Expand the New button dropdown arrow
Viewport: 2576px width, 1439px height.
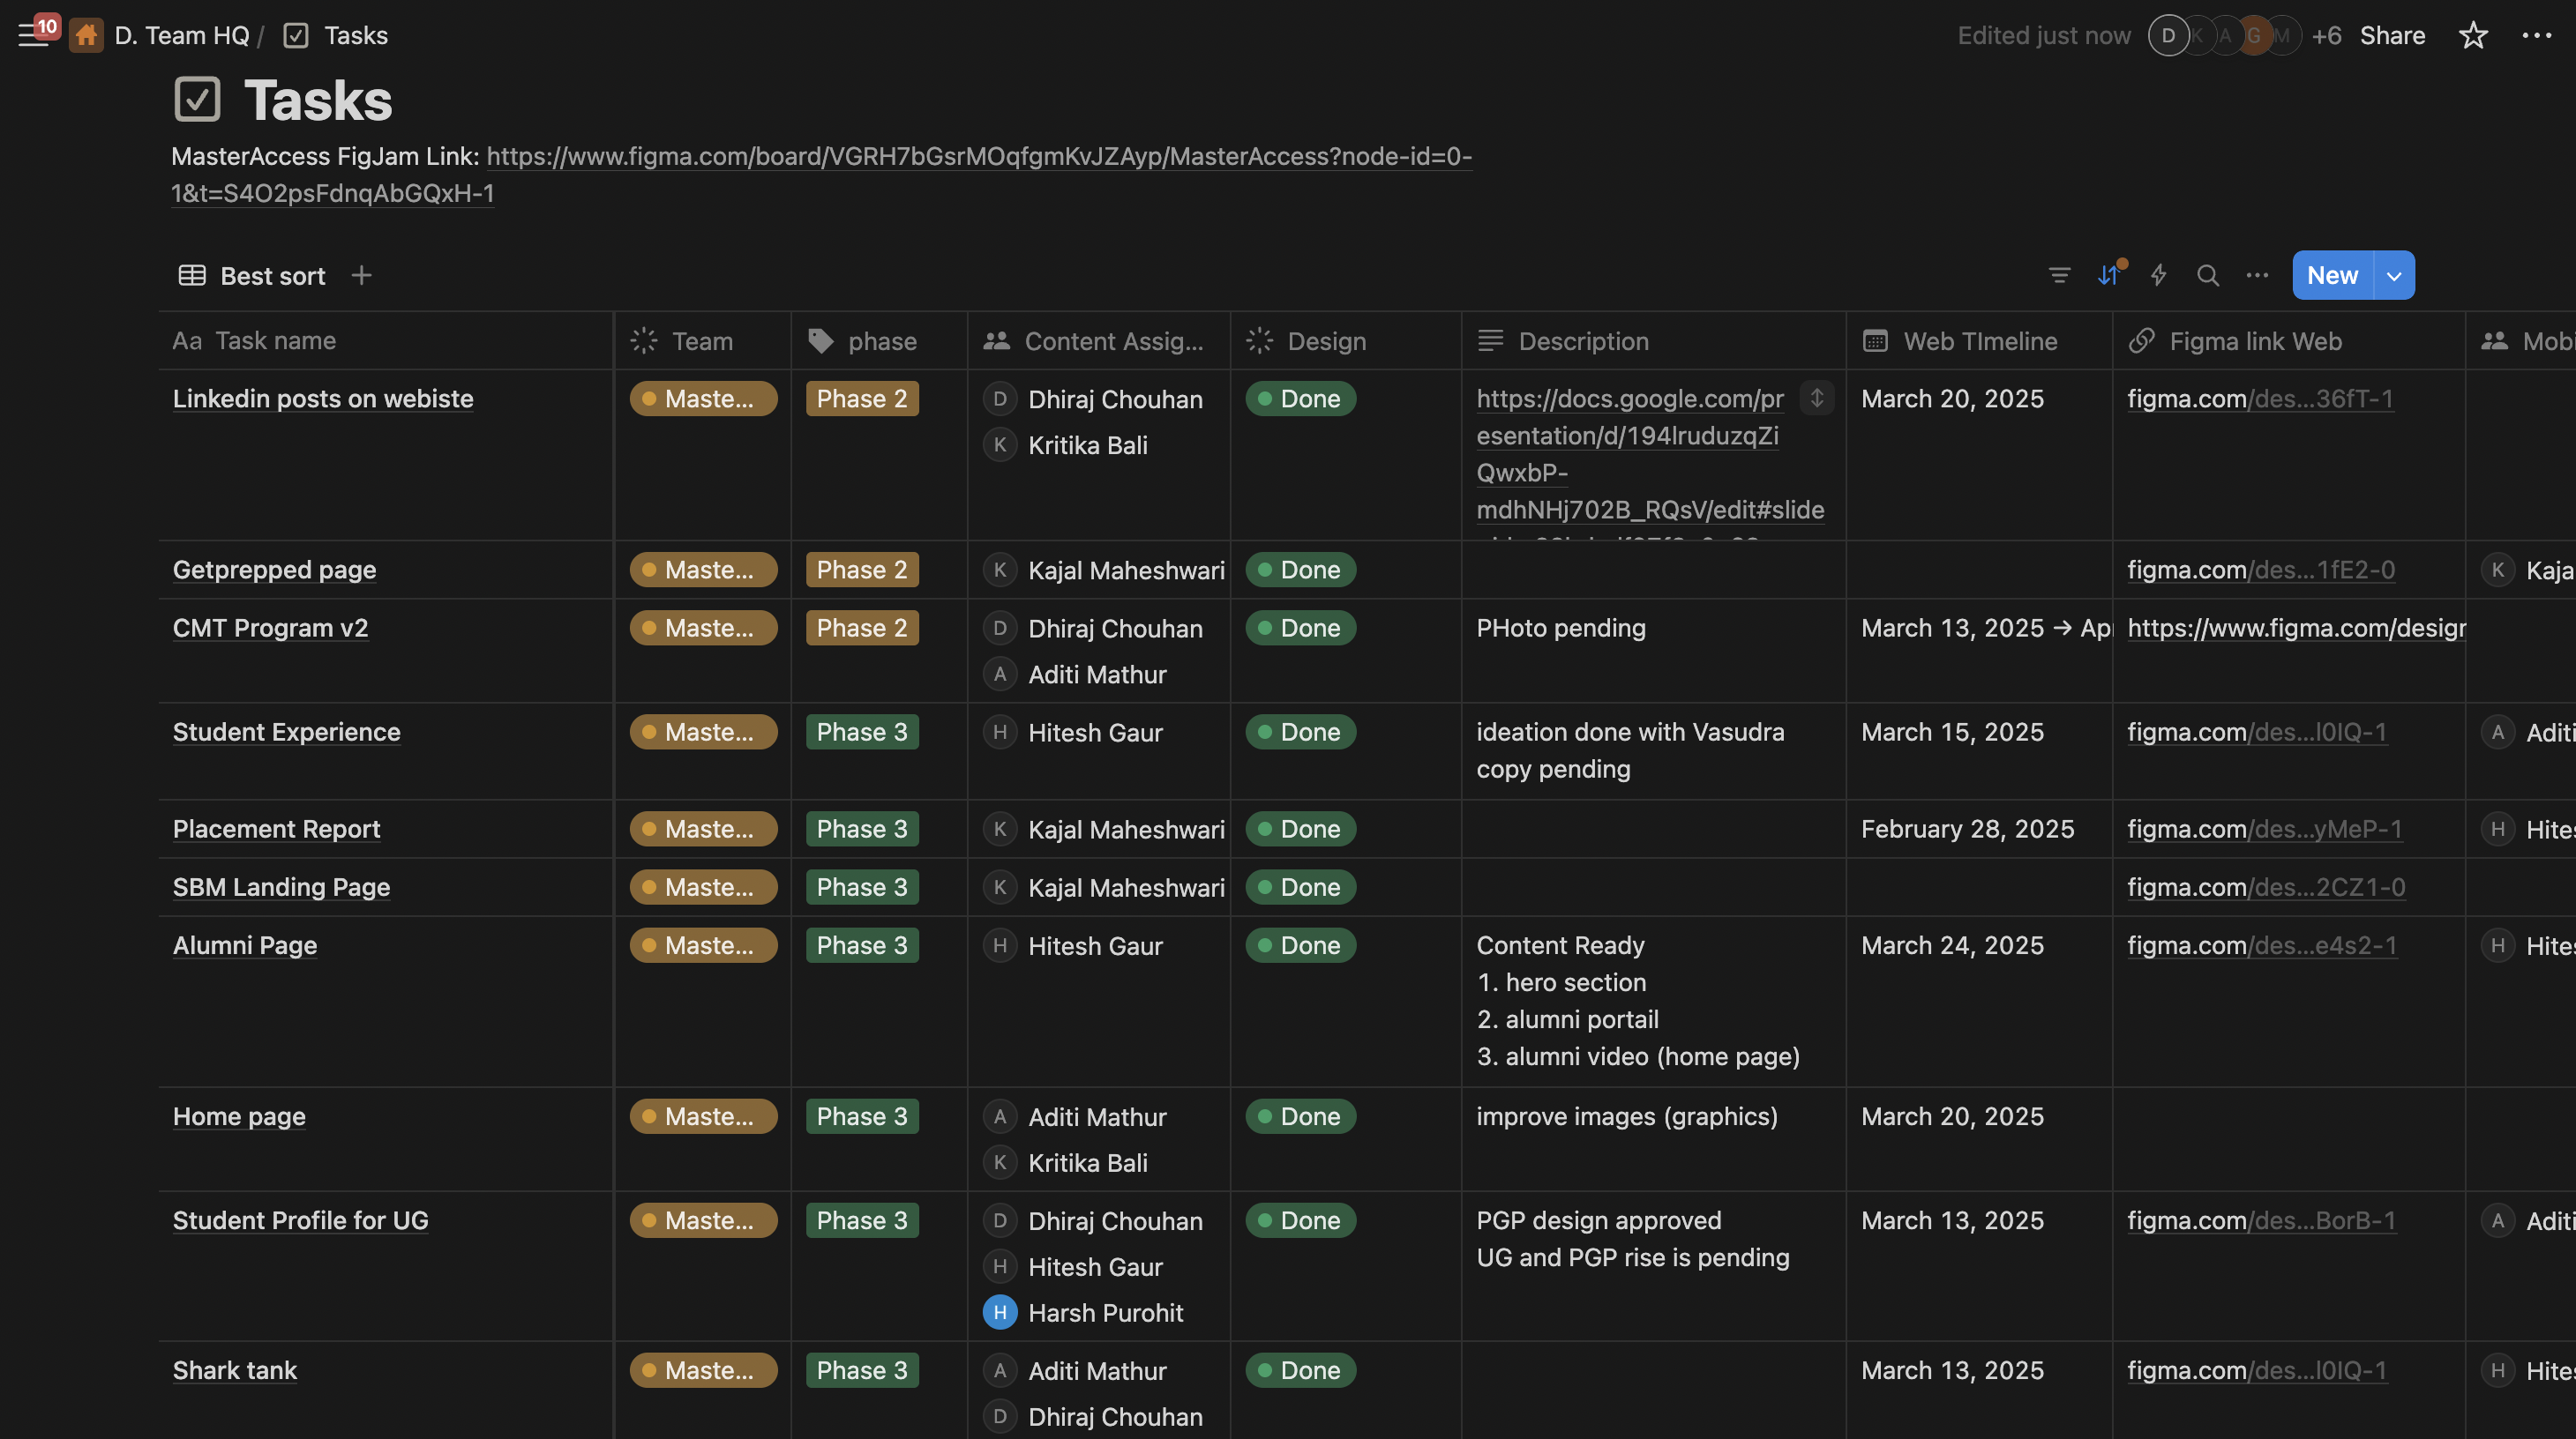(2394, 275)
